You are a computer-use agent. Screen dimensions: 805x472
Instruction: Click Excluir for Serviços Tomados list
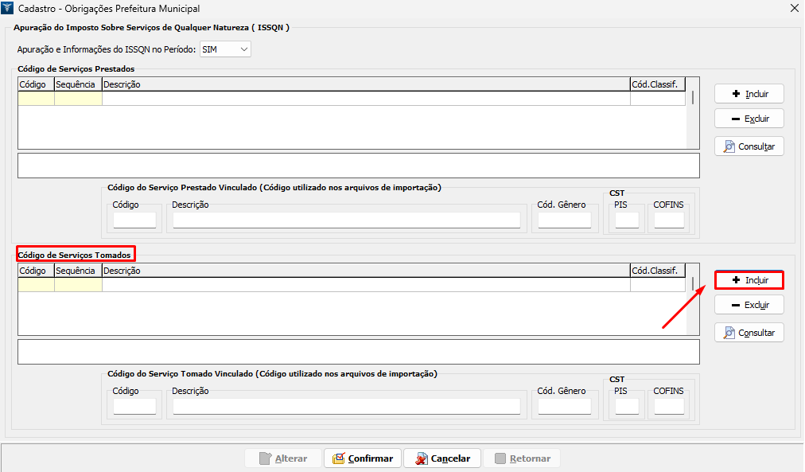click(749, 305)
